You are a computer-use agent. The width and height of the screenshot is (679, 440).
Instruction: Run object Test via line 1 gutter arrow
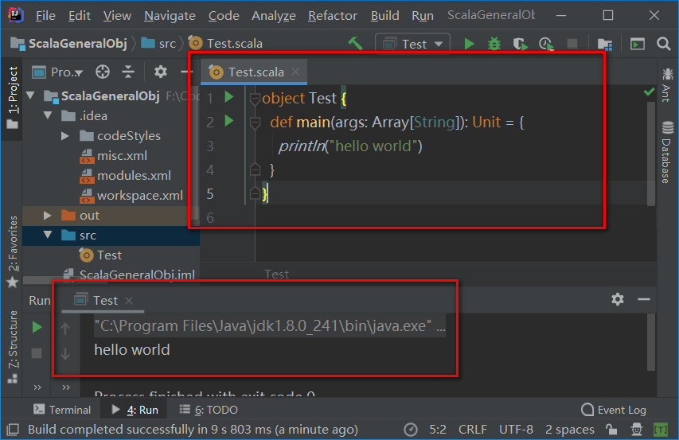(229, 97)
